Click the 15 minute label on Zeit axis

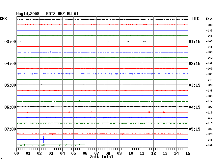tap(188, 153)
